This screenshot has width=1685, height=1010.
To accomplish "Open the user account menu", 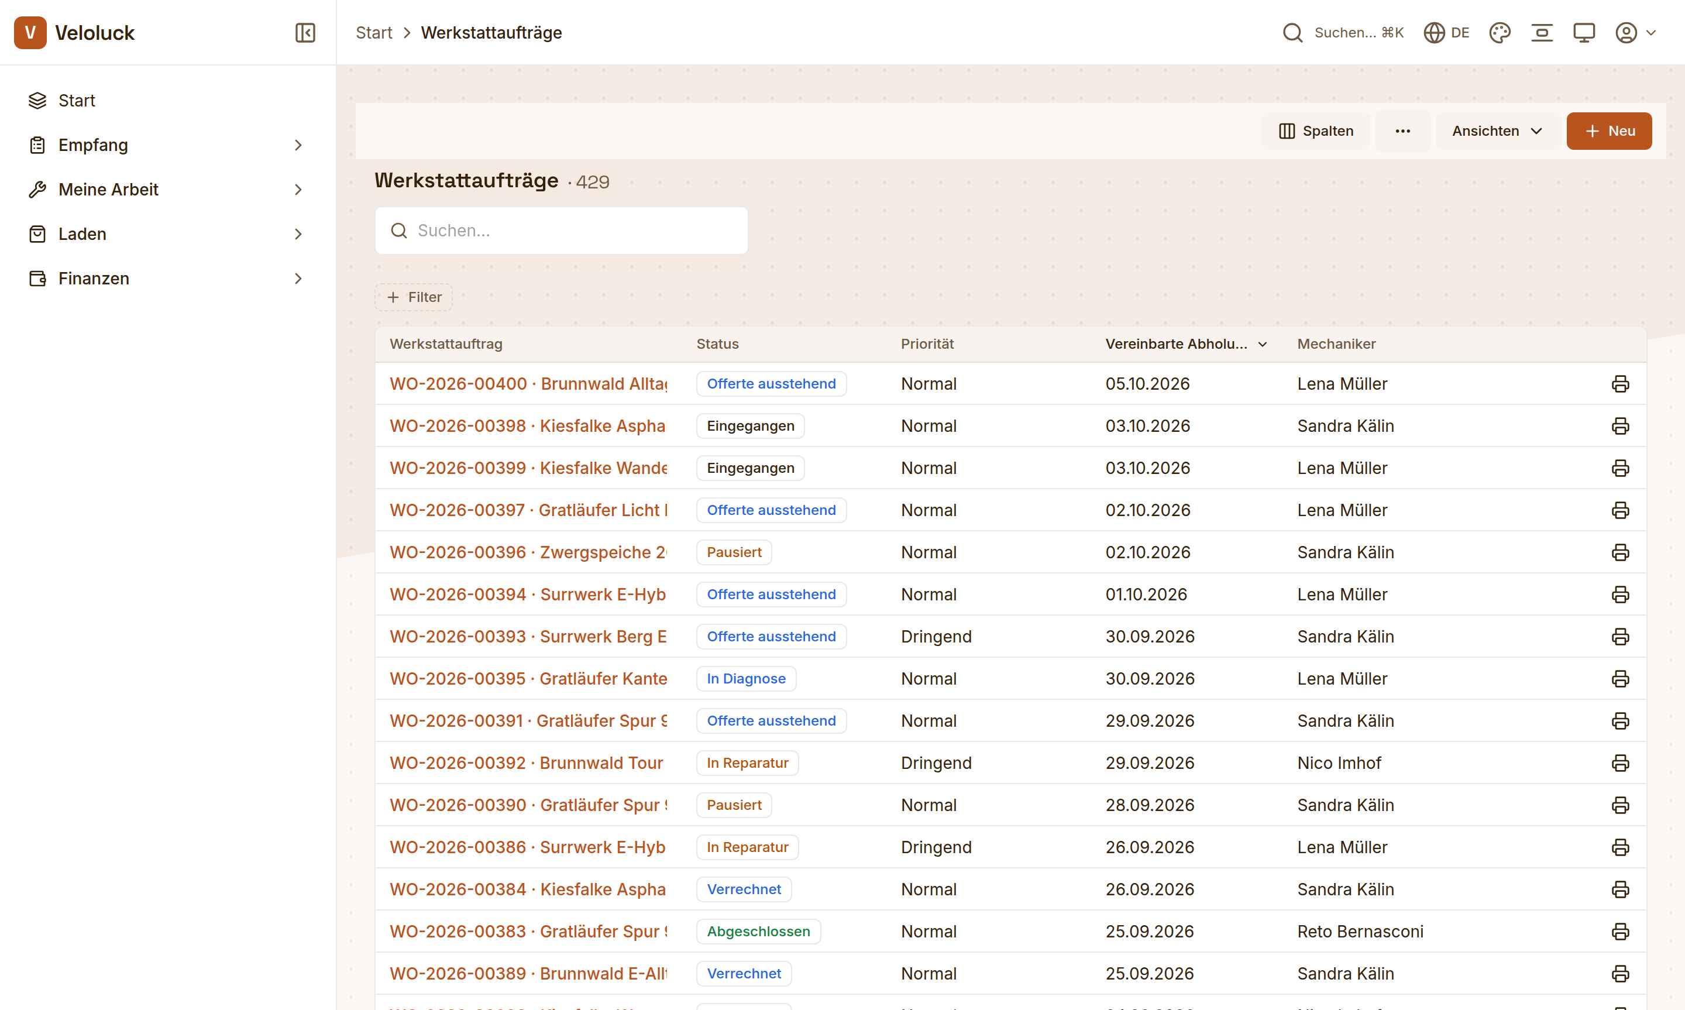I will click(1635, 33).
